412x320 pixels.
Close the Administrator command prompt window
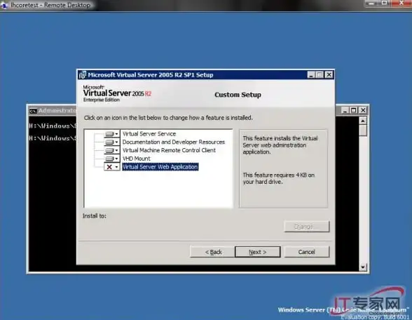pyautogui.click(x=363, y=110)
